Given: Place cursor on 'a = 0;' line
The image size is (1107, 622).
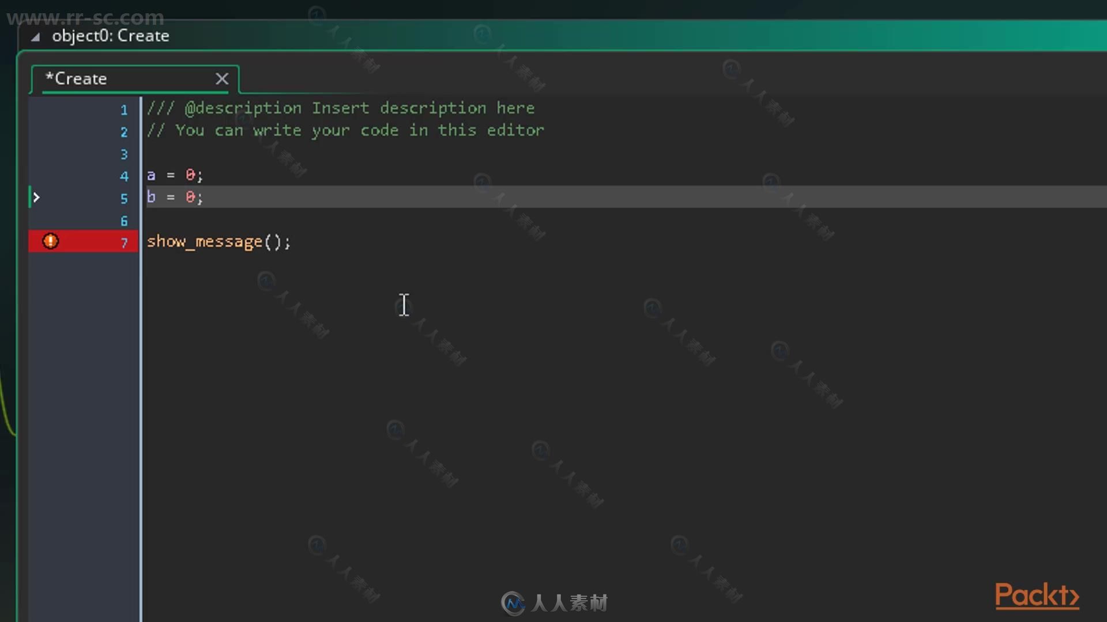Looking at the screenshot, I should click(x=175, y=175).
